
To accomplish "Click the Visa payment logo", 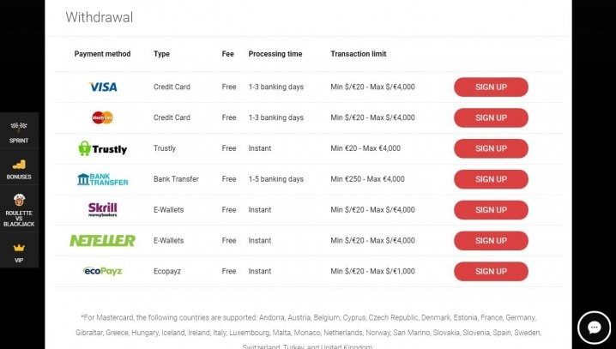I will 103,87.
